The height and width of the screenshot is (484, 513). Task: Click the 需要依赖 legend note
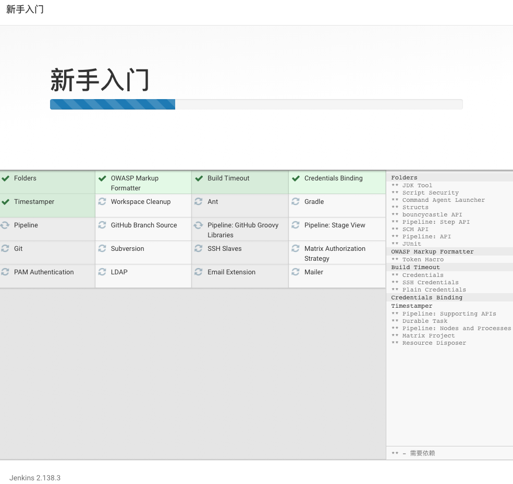[x=413, y=453]
